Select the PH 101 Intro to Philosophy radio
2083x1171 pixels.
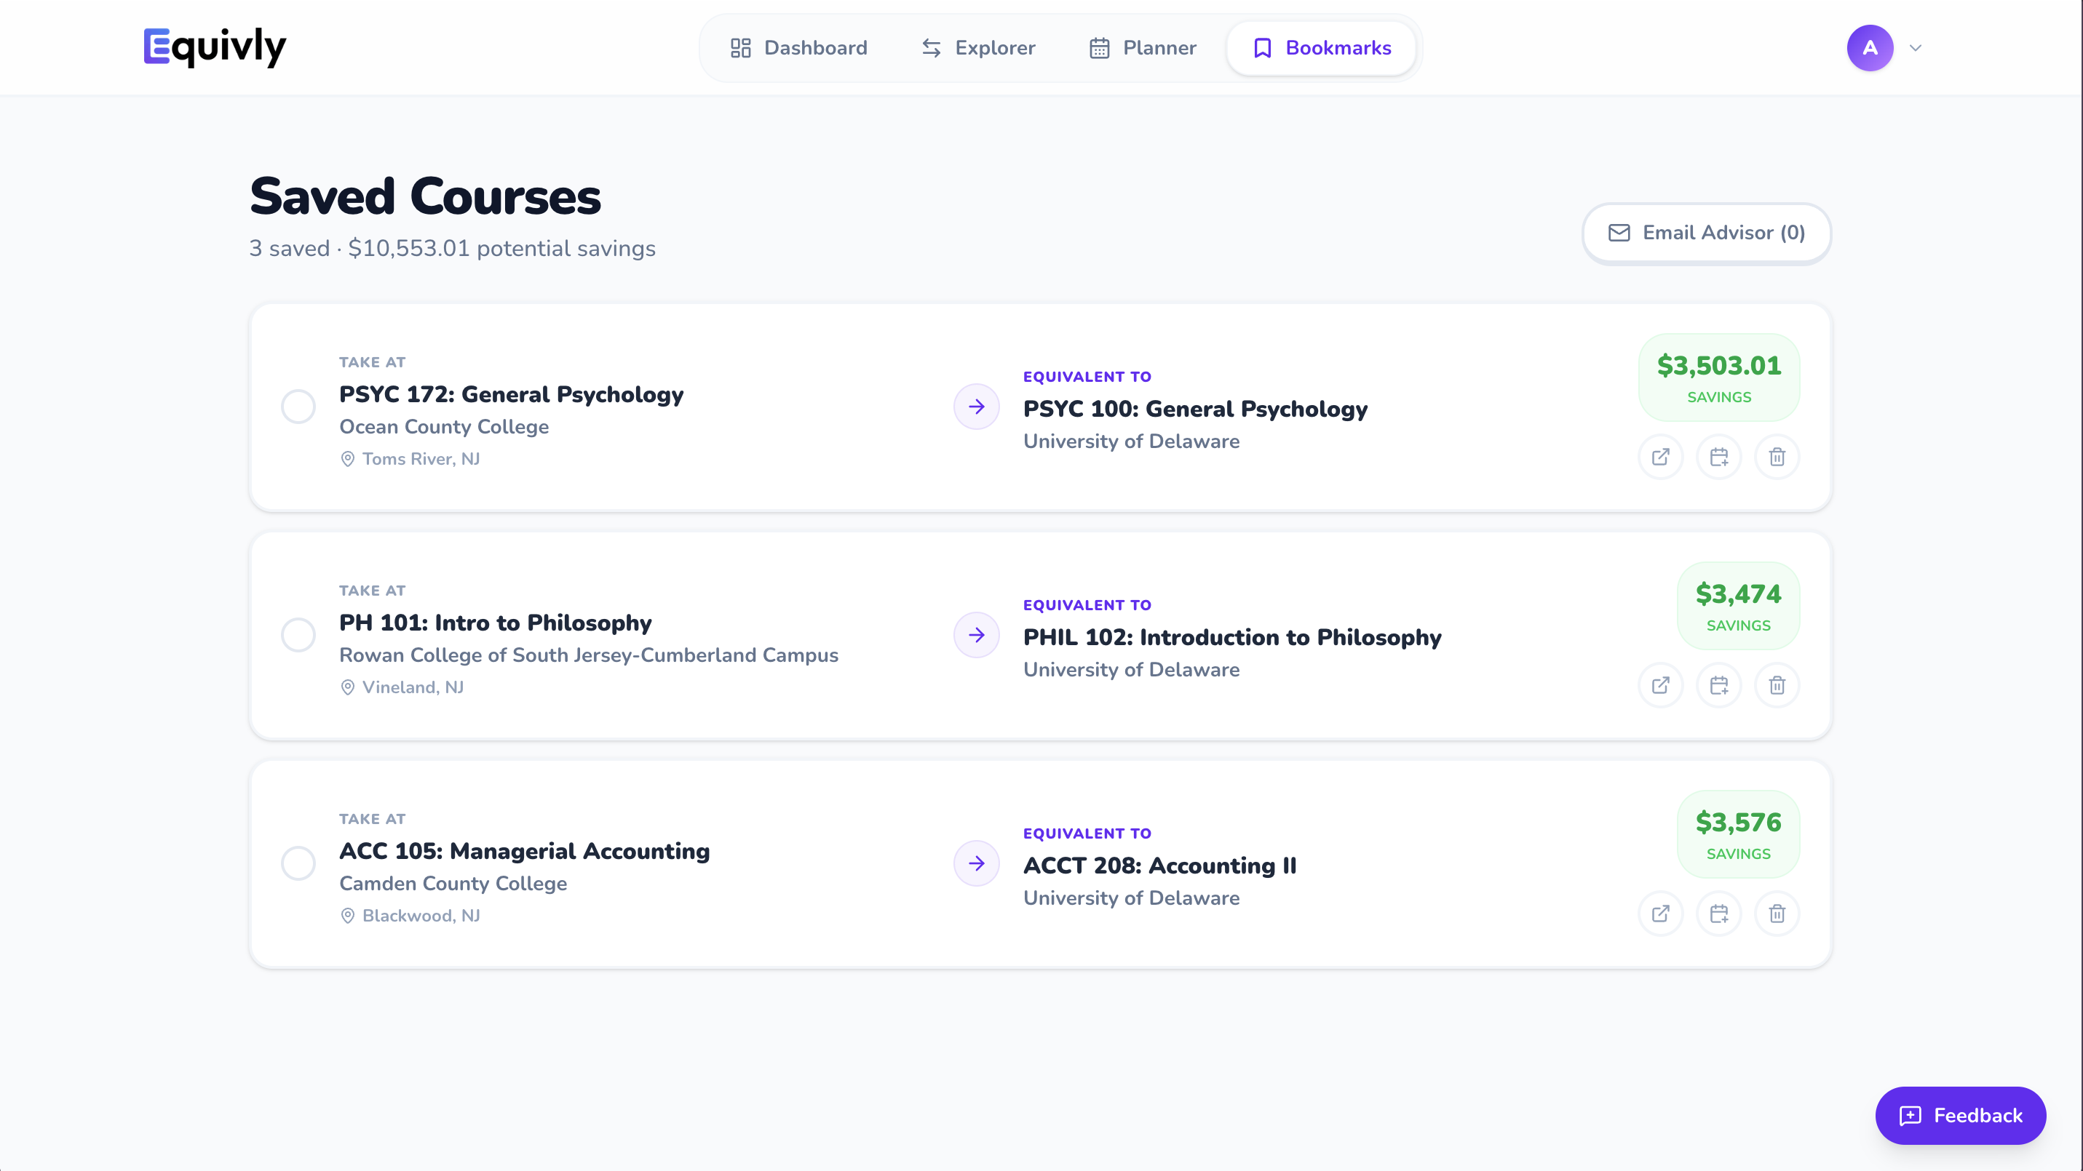tap(298, 635)
